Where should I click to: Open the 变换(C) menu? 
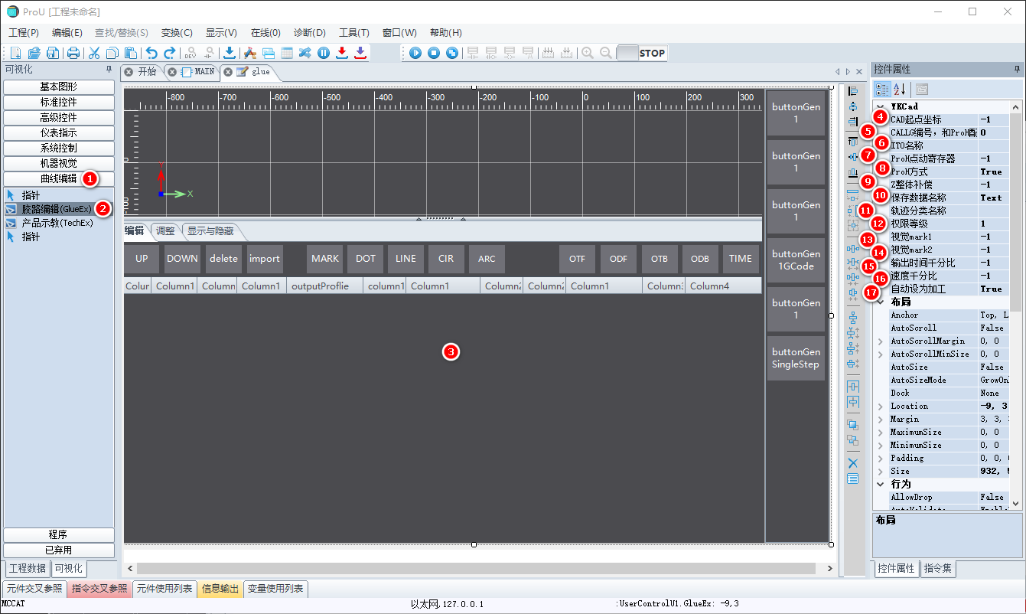point(177,33)
